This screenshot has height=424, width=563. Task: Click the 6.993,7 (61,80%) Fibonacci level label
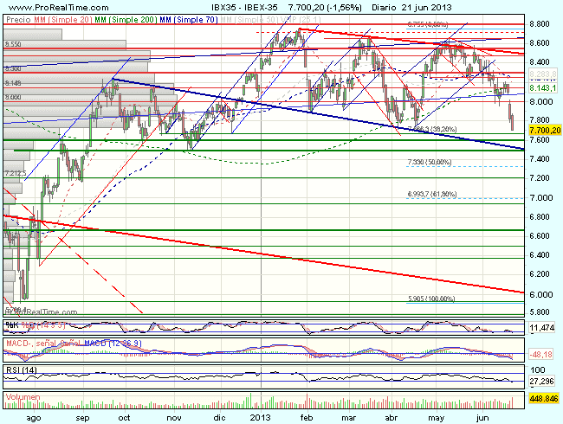[x=432, y=195]
